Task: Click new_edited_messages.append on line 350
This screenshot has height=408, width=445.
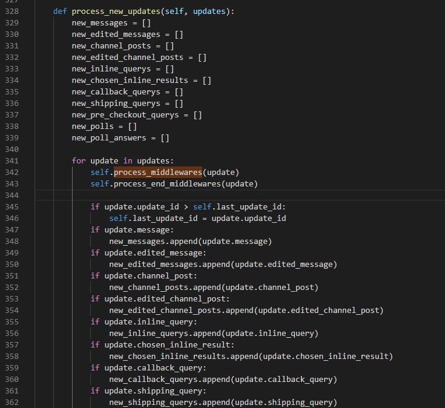Action: 223,265
